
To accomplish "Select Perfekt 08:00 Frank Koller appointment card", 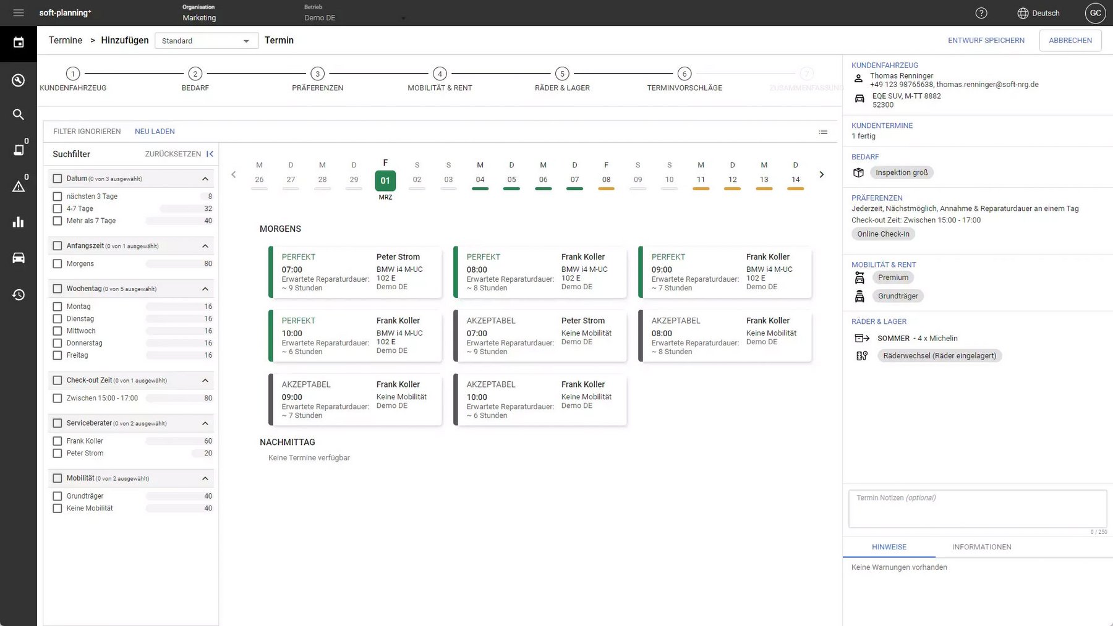I will tap(540, 272).
